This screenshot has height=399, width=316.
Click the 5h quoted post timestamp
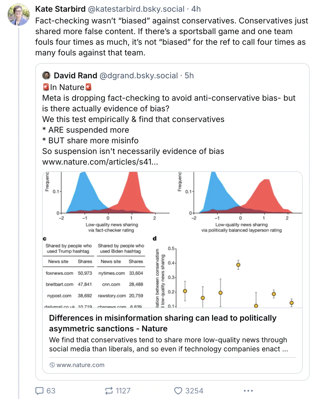(189, 76)
